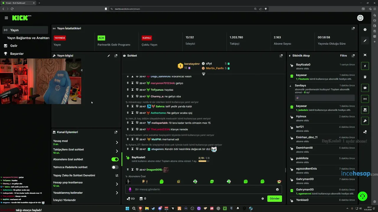
Task: Open the green headset support button
Action: [x=362, y=196]
